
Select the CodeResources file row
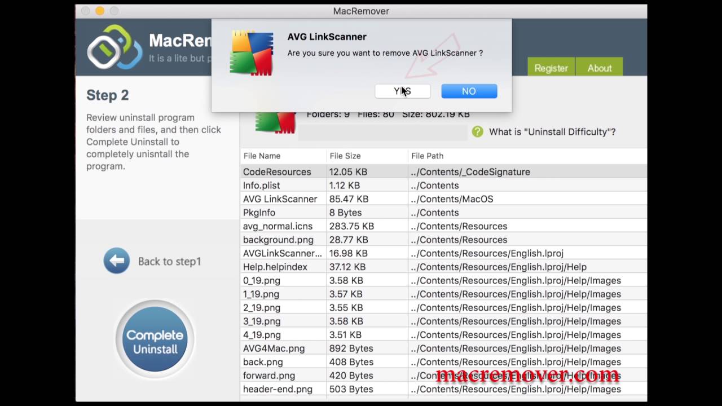click(x=443, y=172)
